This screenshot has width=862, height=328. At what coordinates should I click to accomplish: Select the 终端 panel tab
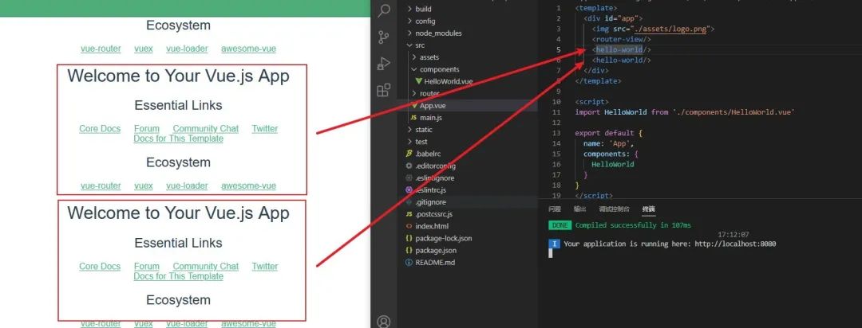[648, 209]
